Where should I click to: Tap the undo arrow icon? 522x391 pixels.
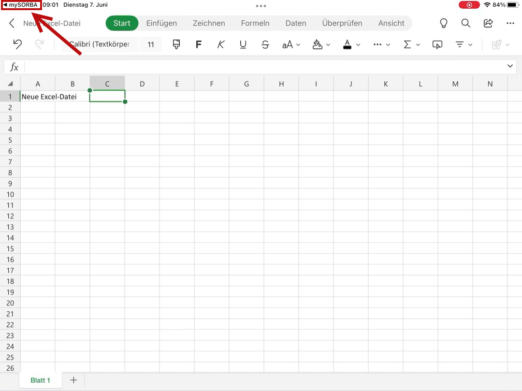pyautogui.click(x=17, y=44)
